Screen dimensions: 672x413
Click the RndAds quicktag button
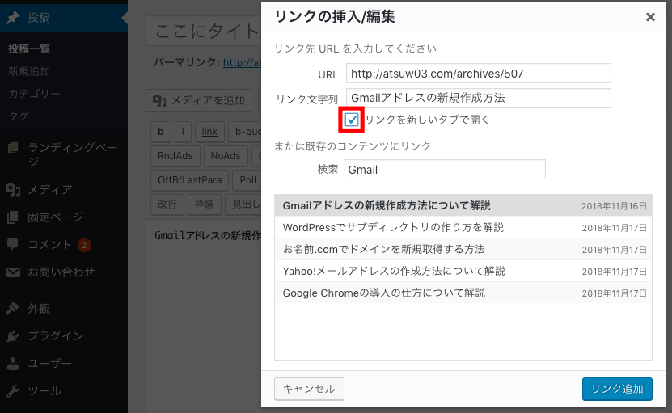(175, 156)
